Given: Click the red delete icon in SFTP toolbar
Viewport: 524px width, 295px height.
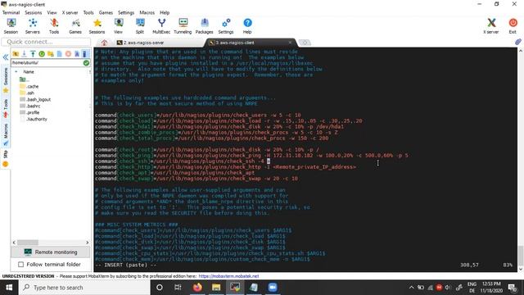Looking at the screenshot, I should click(x=68, y=54).
